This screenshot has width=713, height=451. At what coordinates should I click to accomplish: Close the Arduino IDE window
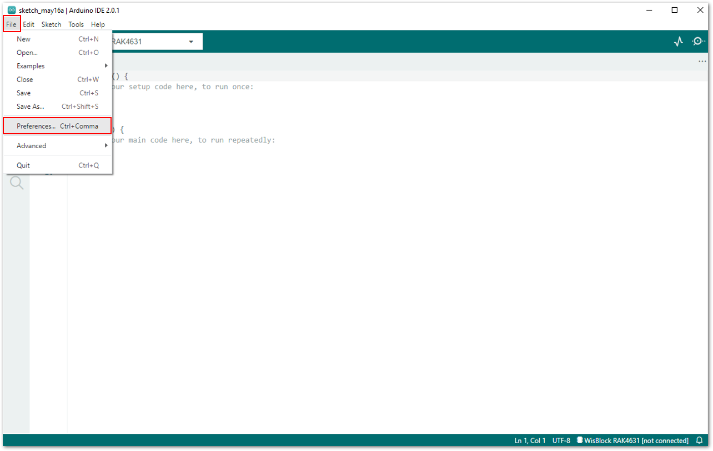pyautogui.click(x=699, y=10)
